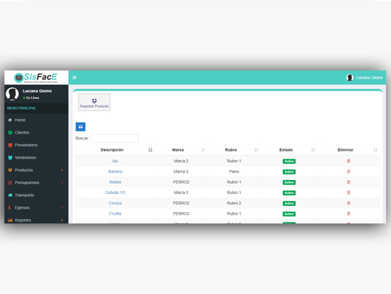Open Home in sidebar
The width and height of the screenshot is (391, 294).
pos(36,120)
